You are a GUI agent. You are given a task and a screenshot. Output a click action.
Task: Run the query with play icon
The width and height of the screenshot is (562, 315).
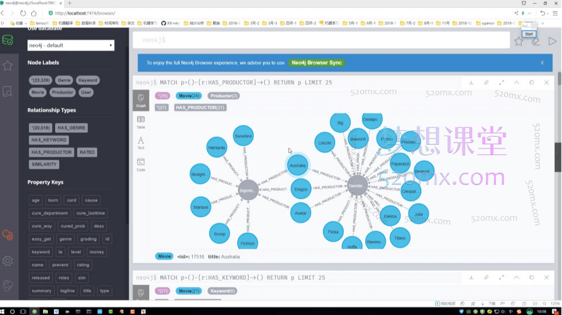(x=552, y=41)
